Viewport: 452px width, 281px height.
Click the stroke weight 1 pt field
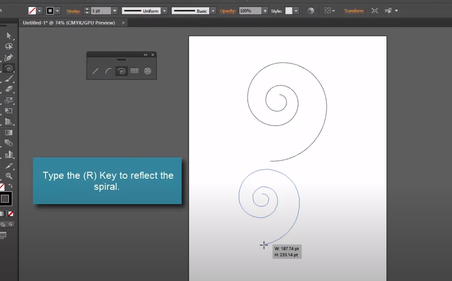101,11
